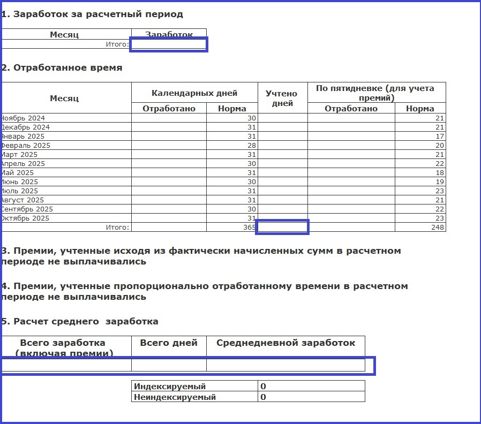Click the Учтено дней column header

coord(282,98)
